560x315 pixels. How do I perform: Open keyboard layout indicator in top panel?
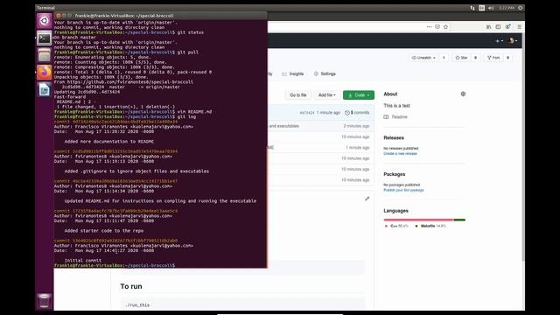481,8
